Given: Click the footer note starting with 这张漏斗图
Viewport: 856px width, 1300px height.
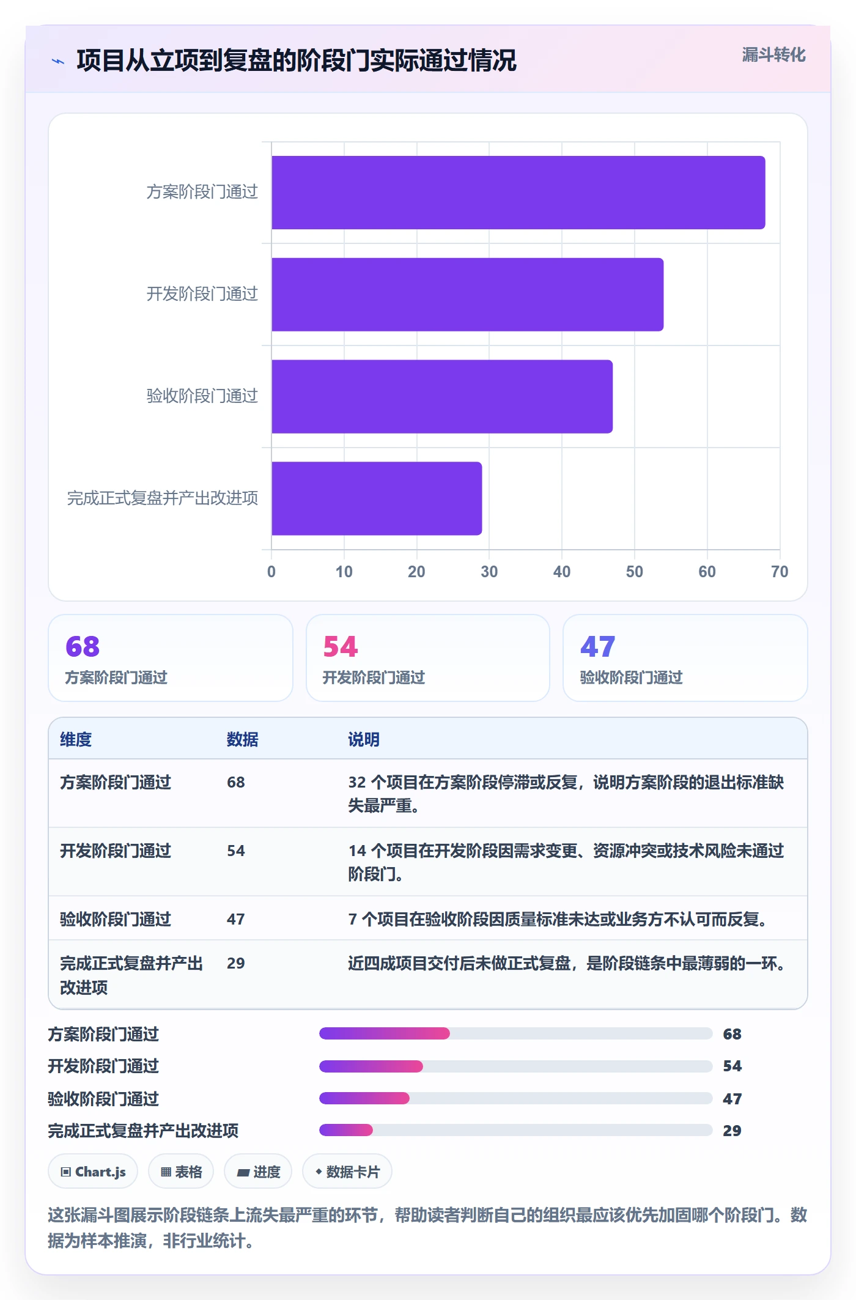Looking at the screenshot, I should (x=427, y=1228).
